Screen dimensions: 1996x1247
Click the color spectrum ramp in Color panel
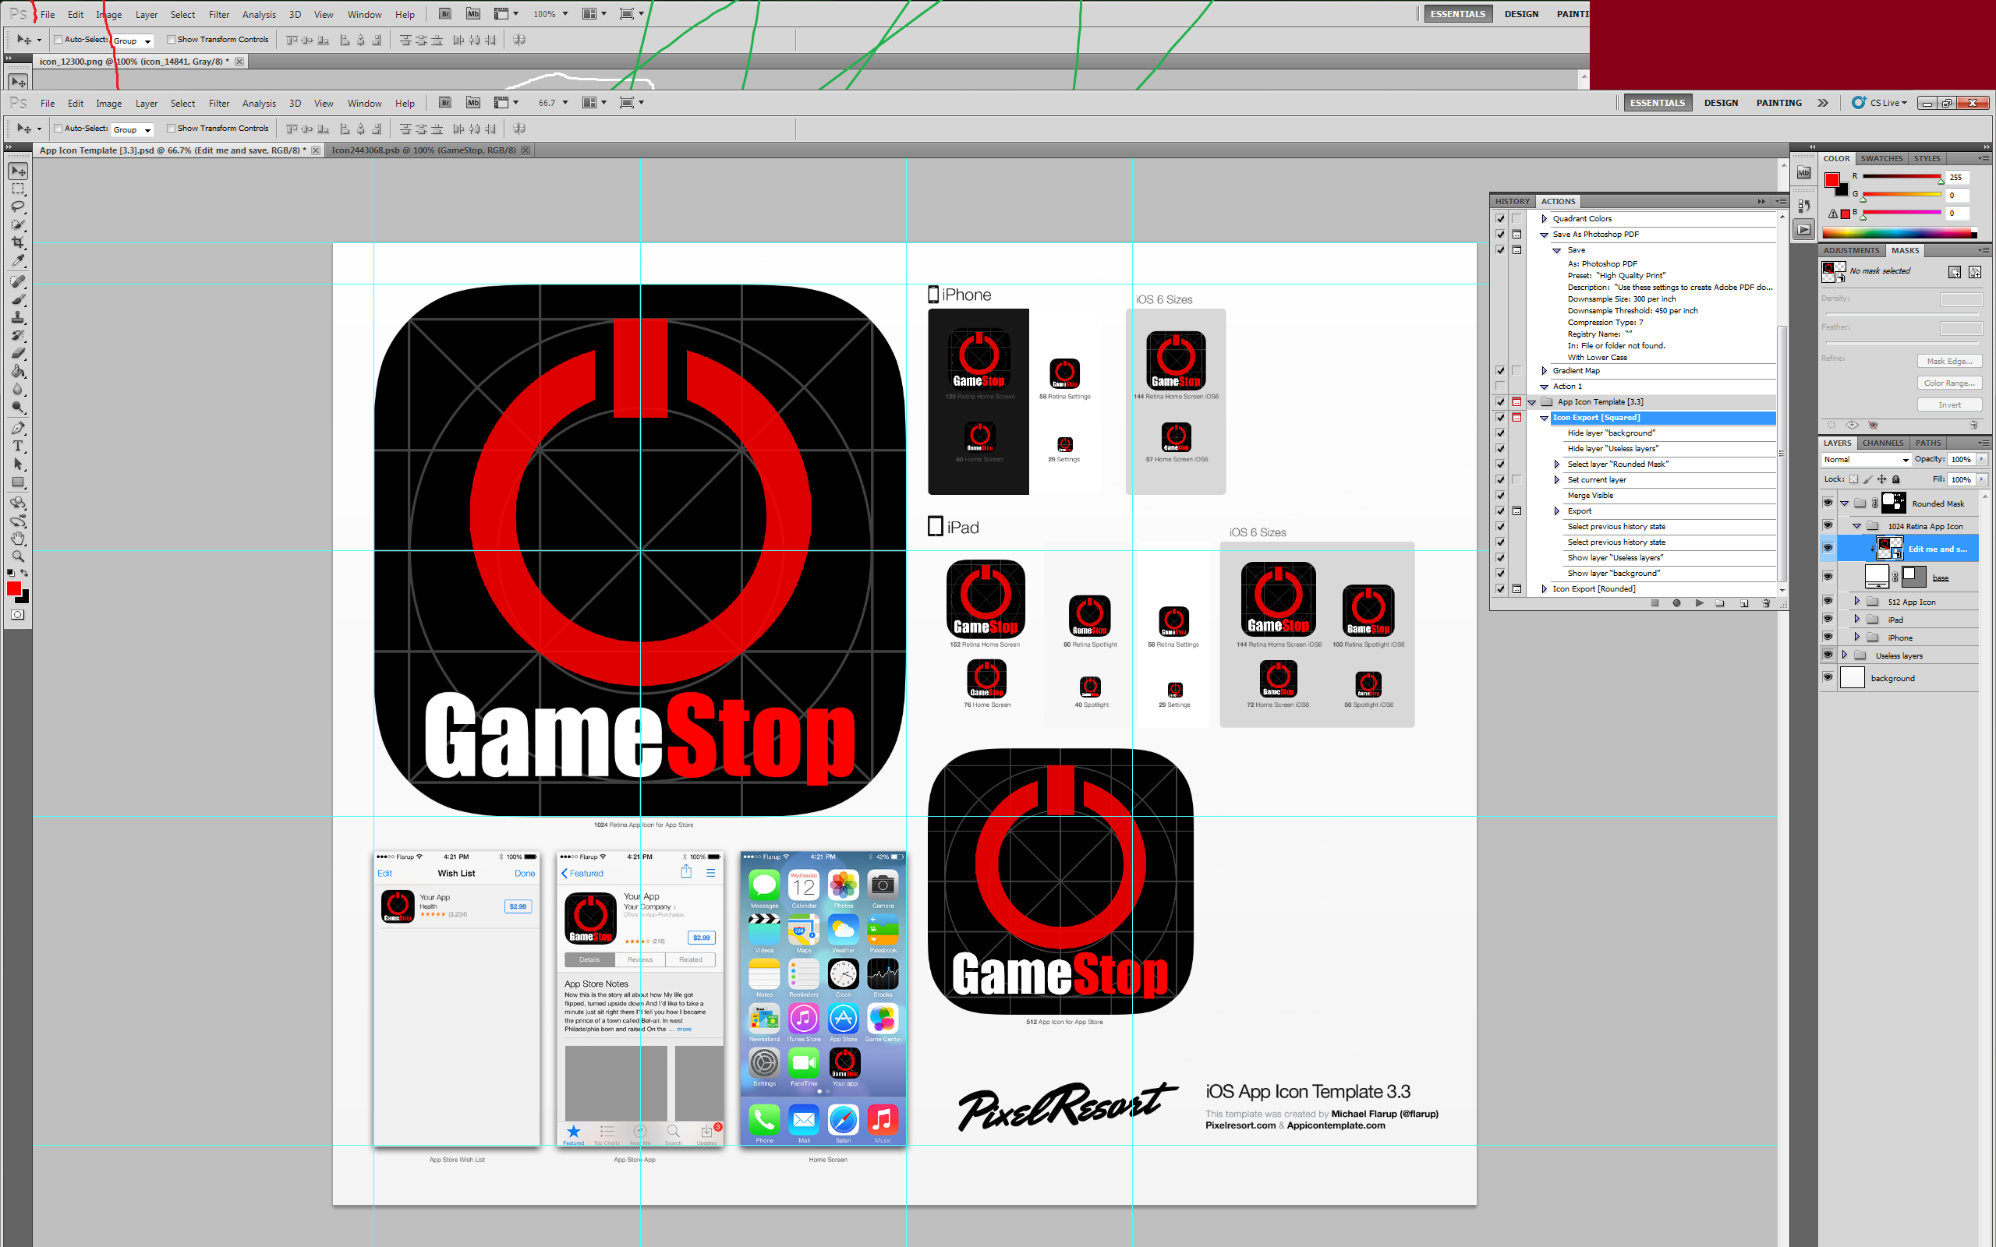pos(1899,233)
